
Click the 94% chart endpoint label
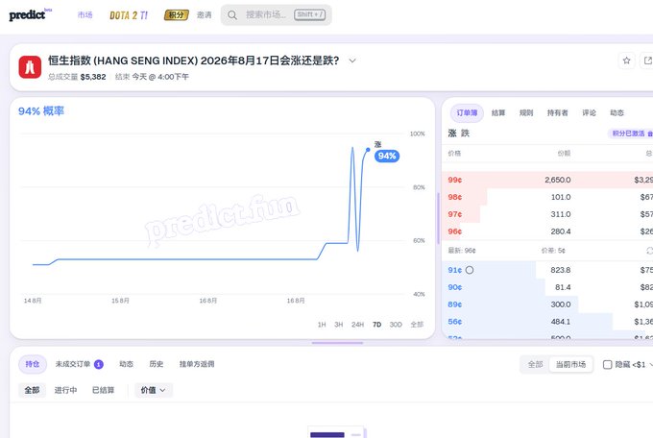[387, 156]
